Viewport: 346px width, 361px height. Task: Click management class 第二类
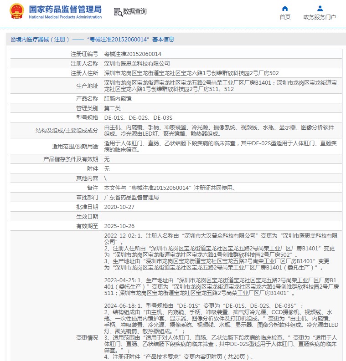coord(112,108)
